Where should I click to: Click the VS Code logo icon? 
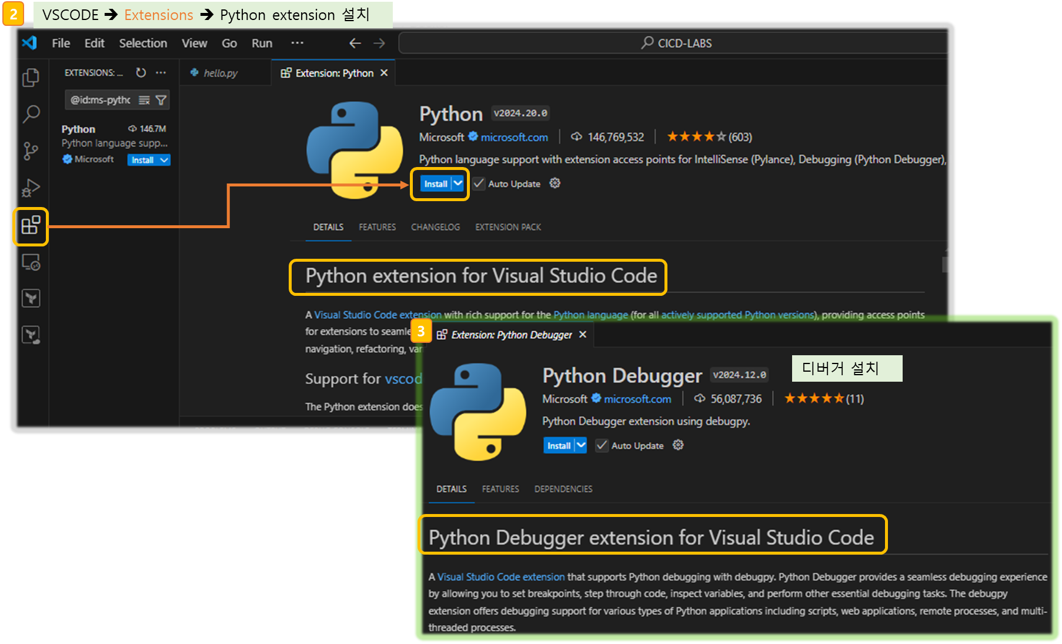(x=29, y=43)
